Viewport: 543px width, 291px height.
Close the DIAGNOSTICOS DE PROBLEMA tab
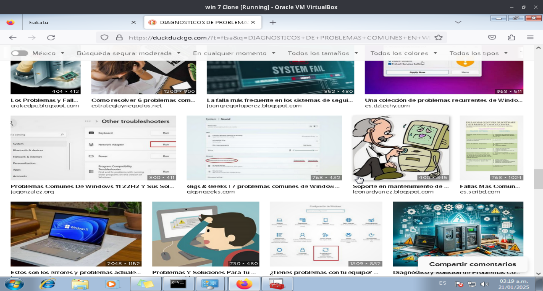253,22
